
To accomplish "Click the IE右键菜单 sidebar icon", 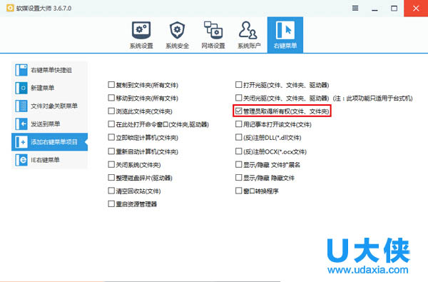I will click(21, 160).
